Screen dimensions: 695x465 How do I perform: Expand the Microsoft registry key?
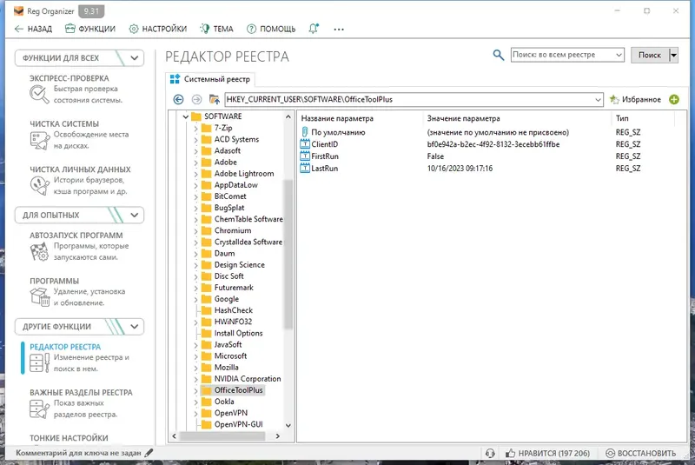coord(195,356)
